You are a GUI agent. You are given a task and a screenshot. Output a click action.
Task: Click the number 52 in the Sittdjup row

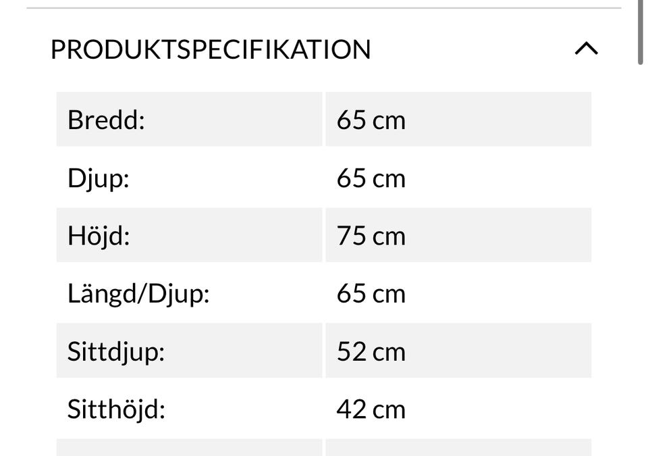click(351, 351)
